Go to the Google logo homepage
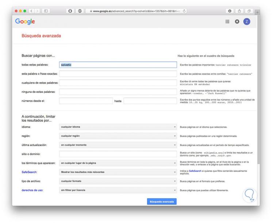The width and height of the screenshot is (272, 223). [x=25, y=22]
